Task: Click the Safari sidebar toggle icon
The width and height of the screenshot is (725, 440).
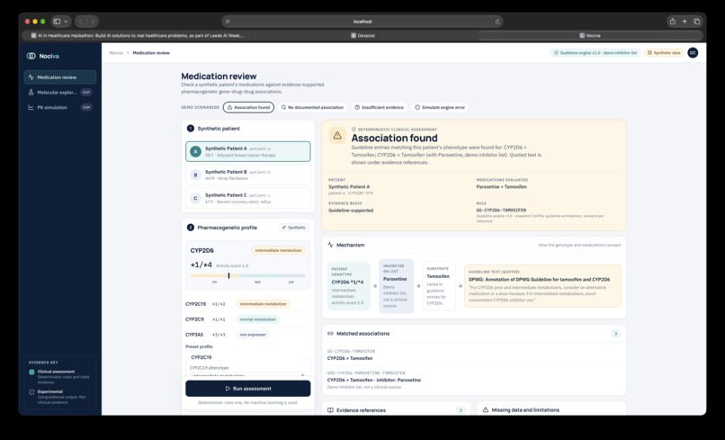Action: pos(57,22)
